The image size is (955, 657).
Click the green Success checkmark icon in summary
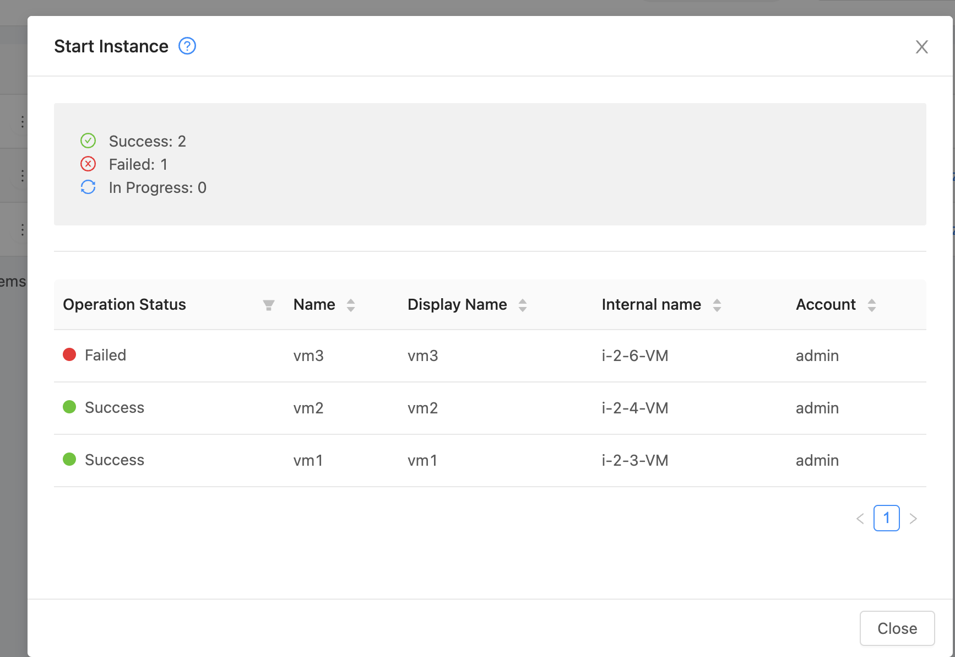[x=88, y=141]
